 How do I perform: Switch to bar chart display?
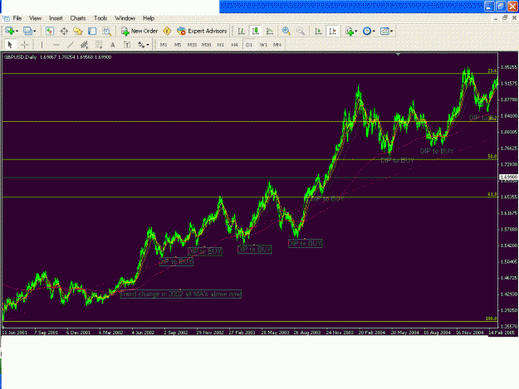(241, 31)
